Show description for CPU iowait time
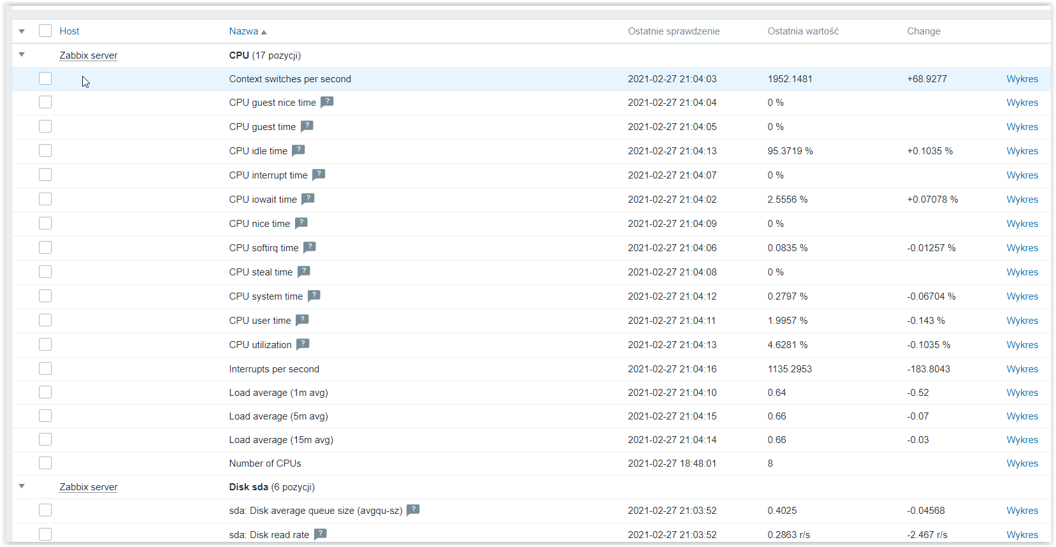1056x547 pixels. point(308,198)
